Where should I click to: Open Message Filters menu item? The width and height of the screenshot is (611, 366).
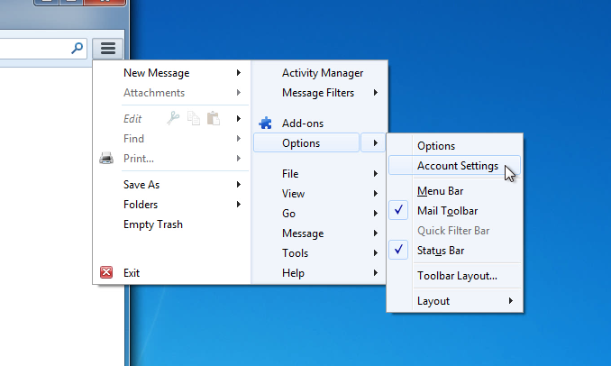(x=320, y=93)
